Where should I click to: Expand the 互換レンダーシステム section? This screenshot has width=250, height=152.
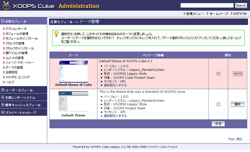click(3, 97)
